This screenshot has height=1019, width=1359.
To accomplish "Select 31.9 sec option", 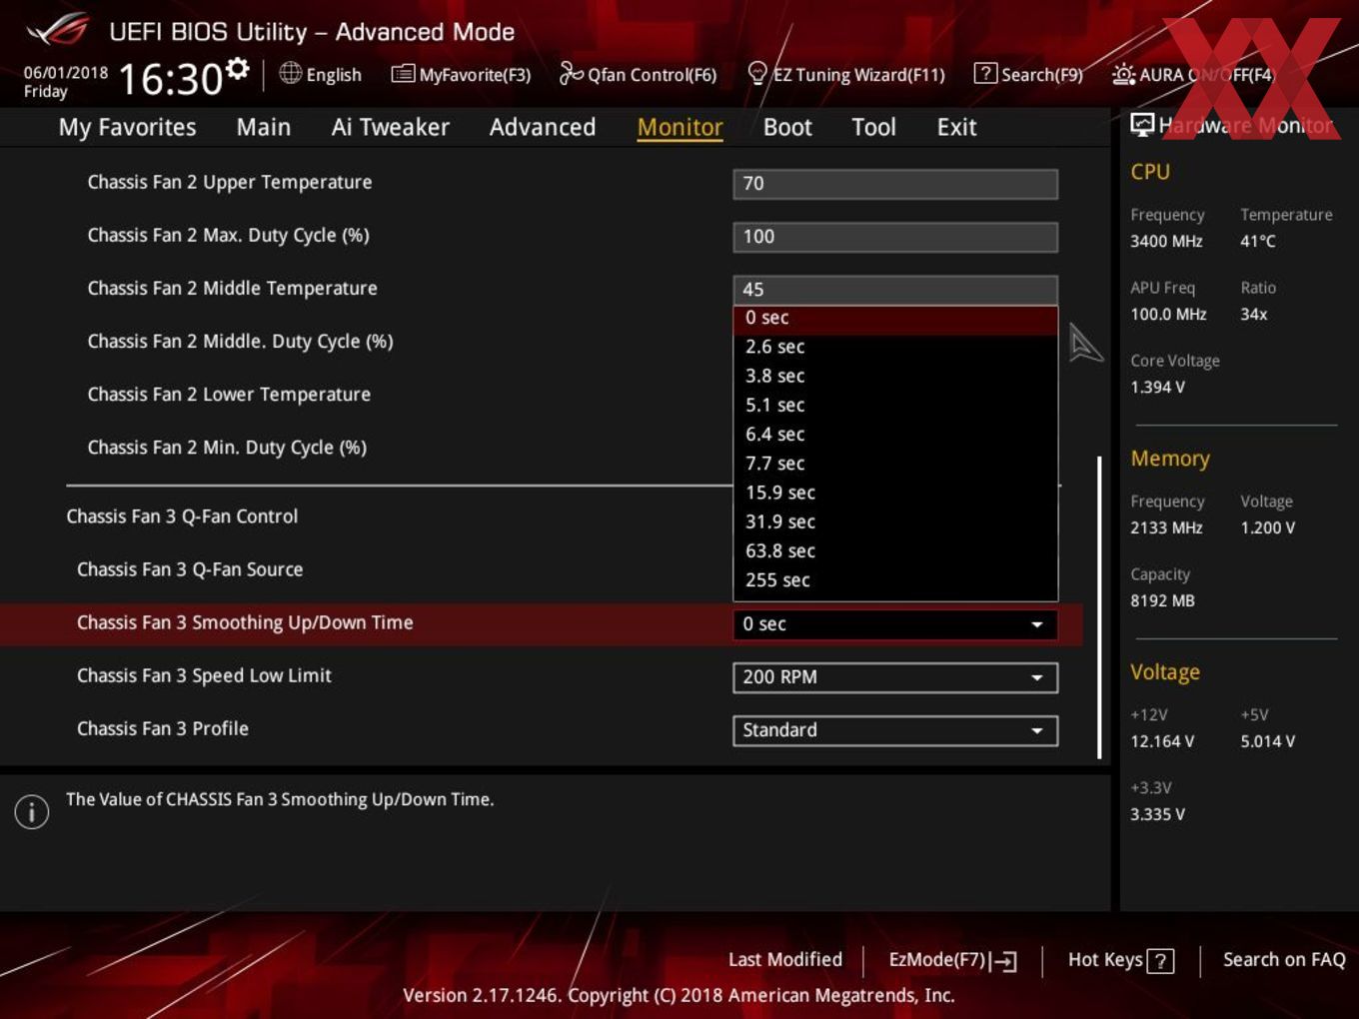I will pos(895,521).
